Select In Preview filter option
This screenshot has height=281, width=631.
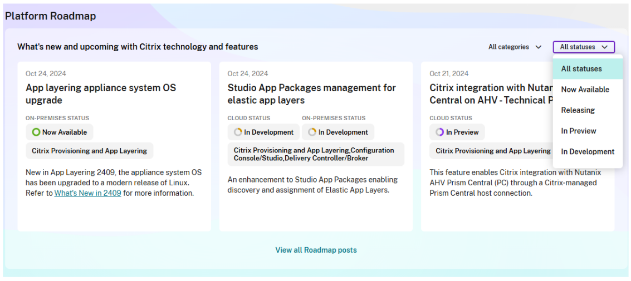pos(579,131)
